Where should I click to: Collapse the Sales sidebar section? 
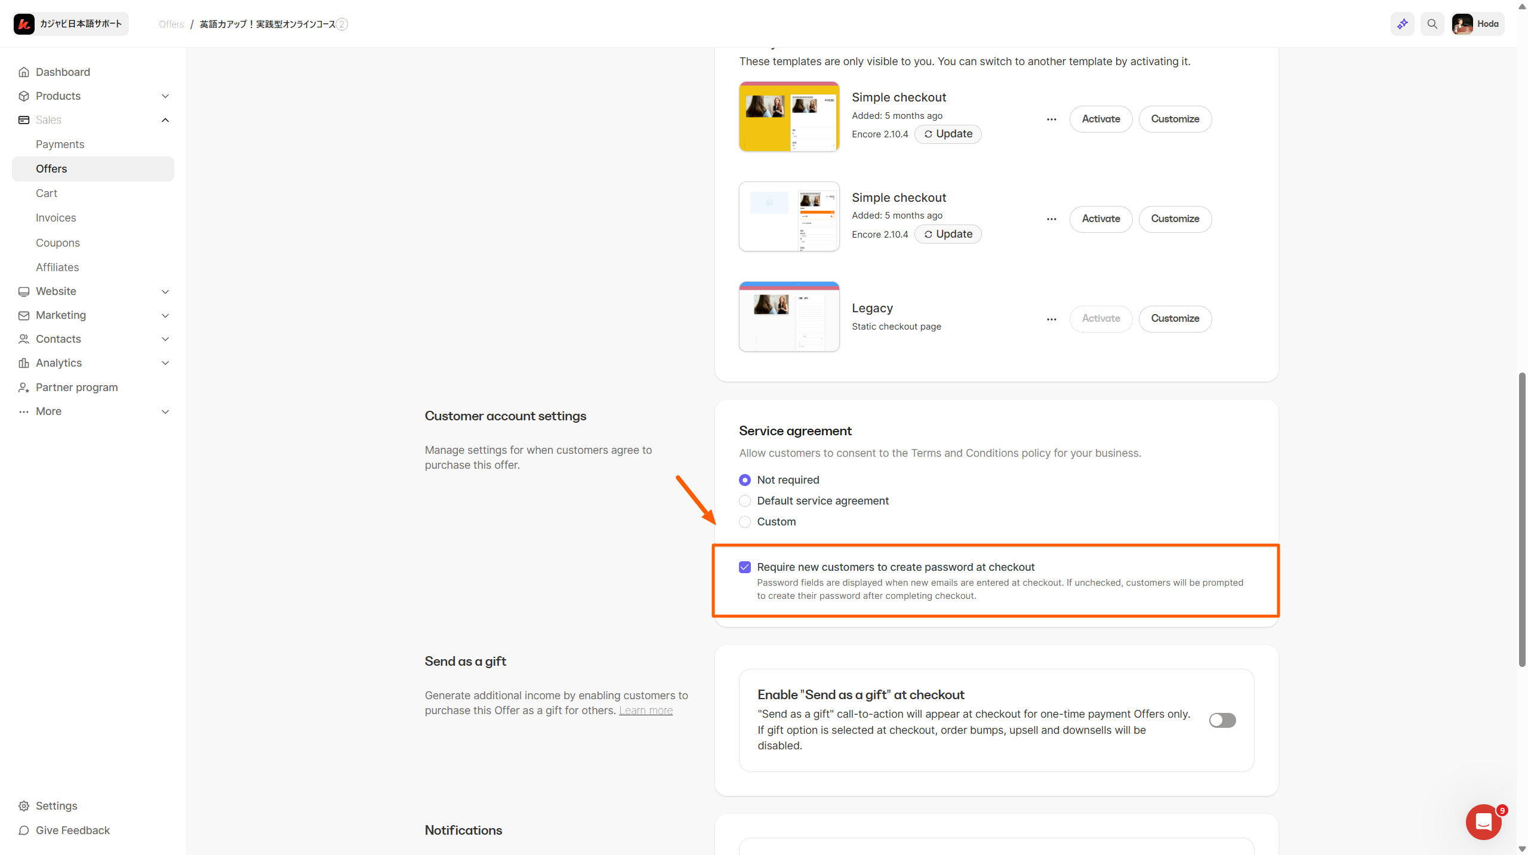[165, 120]
